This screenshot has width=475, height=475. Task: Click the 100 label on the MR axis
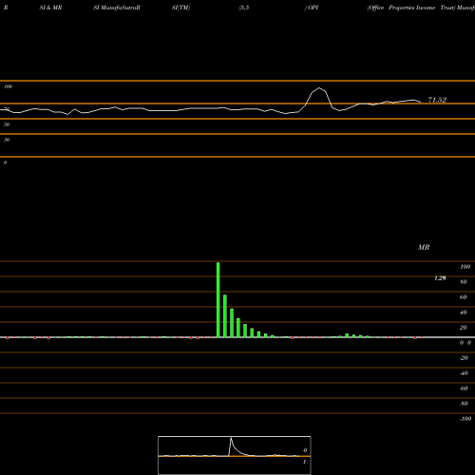pyautogui.click(x=465, y=267)
